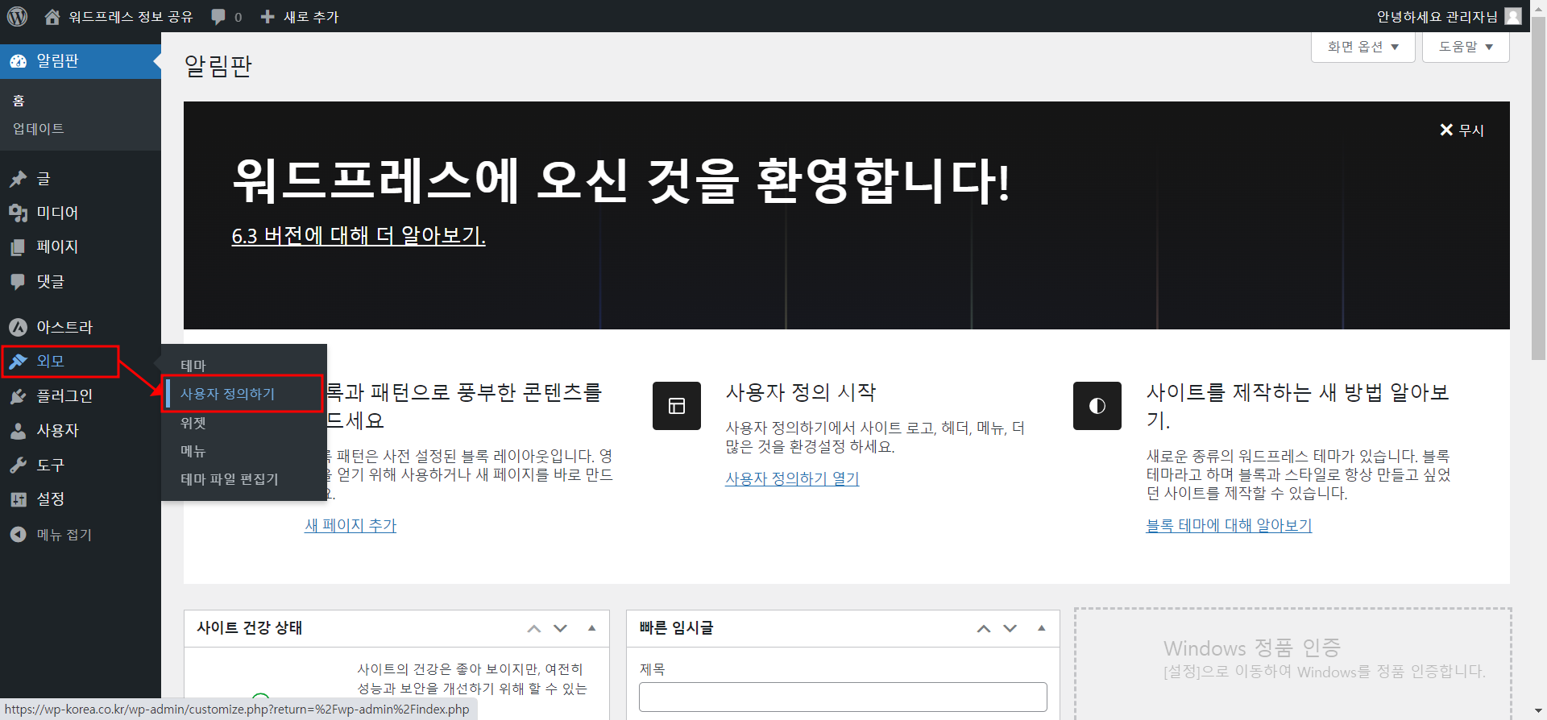Open 도구 via its wrench icon
1547x720 pixels.
pos(18,465)
